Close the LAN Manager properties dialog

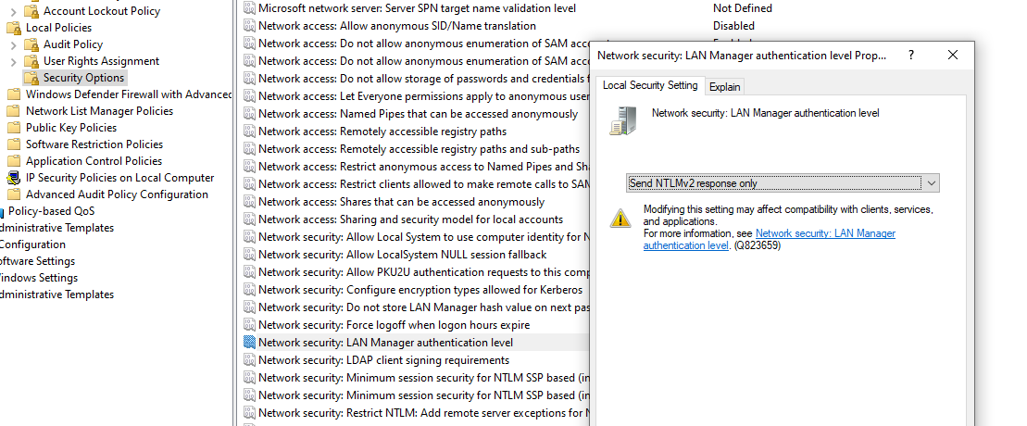click(x=952, y=55)
